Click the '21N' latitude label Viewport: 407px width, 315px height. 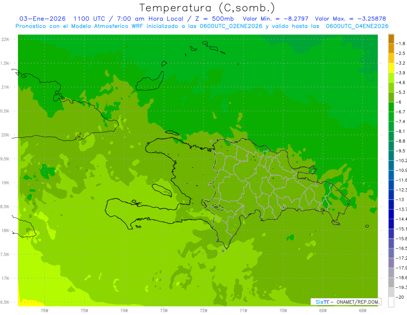pyautogui.click(x=5, y=87)
